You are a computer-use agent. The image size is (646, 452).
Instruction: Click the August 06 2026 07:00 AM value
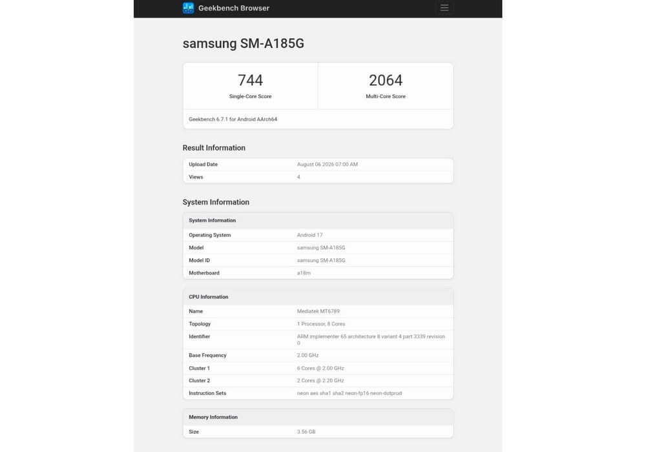327,164
